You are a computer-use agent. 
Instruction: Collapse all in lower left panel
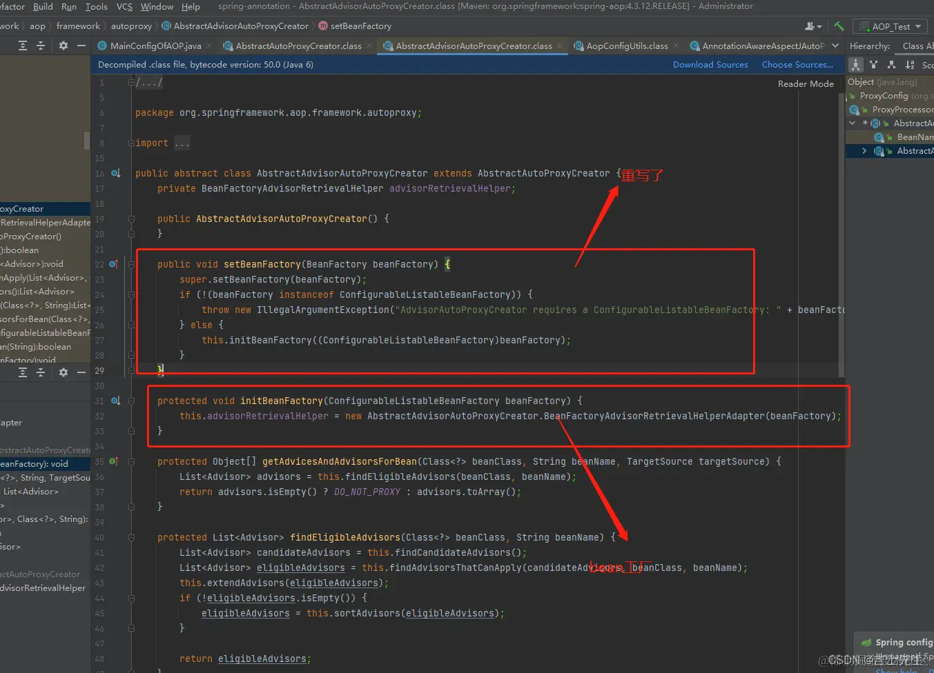pyautogui.click(x=41, y=372)
